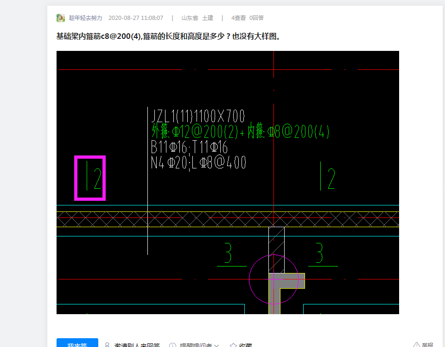Screen dimensions: 445x347
Task: Click the 4查看 view count
Action: pyautogui.click(x=238, y=18)
